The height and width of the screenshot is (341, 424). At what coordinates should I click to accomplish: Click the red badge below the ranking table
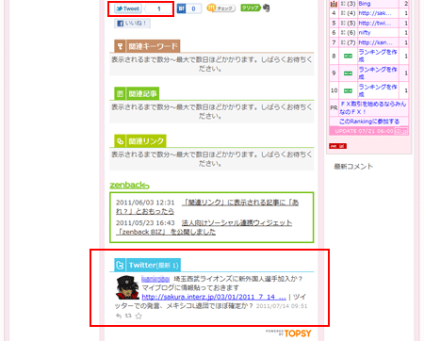coord(337,146)
